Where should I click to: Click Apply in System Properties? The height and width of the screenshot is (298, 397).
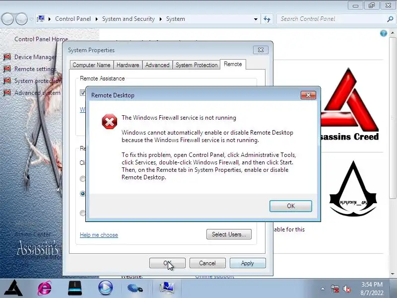click(x=248, y=263)
